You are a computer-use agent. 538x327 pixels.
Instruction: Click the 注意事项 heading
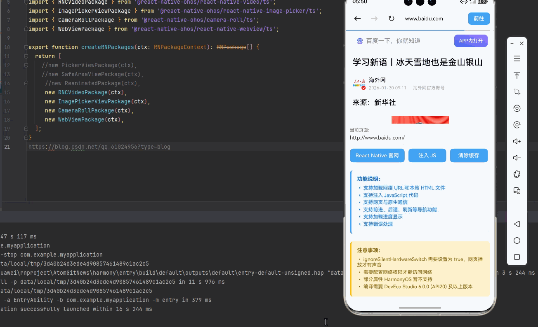368,250
